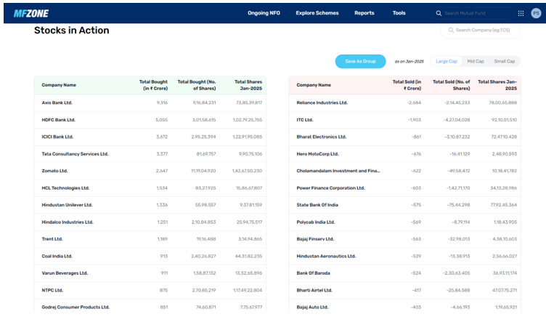Screen dimensions: 546x322
Task: Open the Ongoing NFO menu
Action: click(x=264, y=13)
